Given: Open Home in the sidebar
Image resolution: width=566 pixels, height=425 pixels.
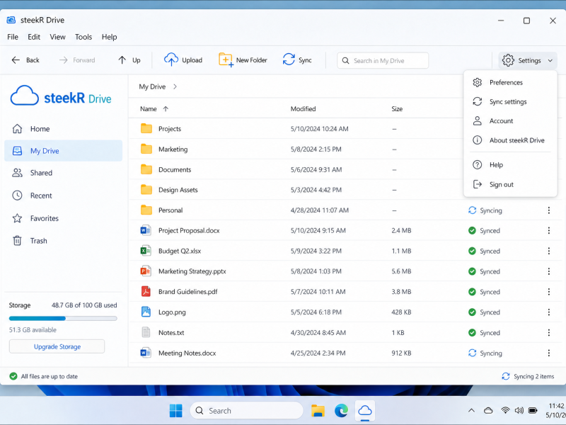Looking at the screenshot, I should click(64, 129).
